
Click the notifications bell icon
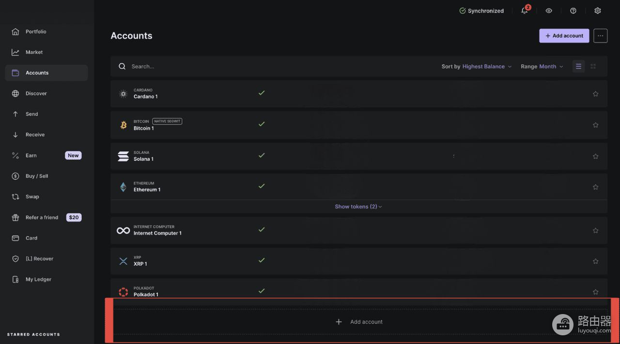[525, 11]
